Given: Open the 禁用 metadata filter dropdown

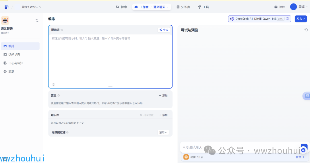Looking at the screenshot, I should 163,132.
